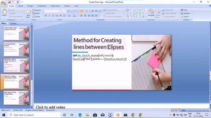
Task: Select Align Text Left
Action: click(81, 16)
